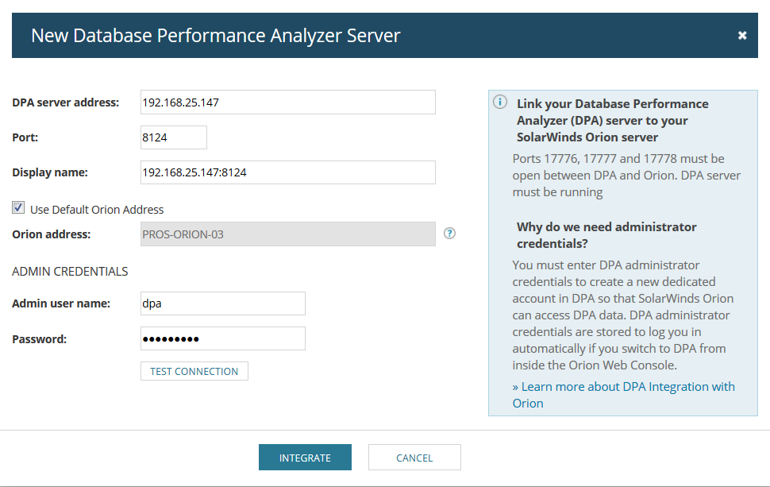Click the Admin user name field

pyautogui.click(x=223, y=303)
